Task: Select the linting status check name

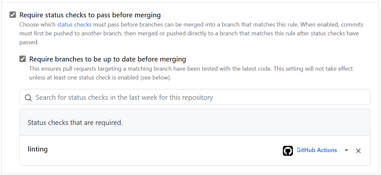Action: (38, 149)
